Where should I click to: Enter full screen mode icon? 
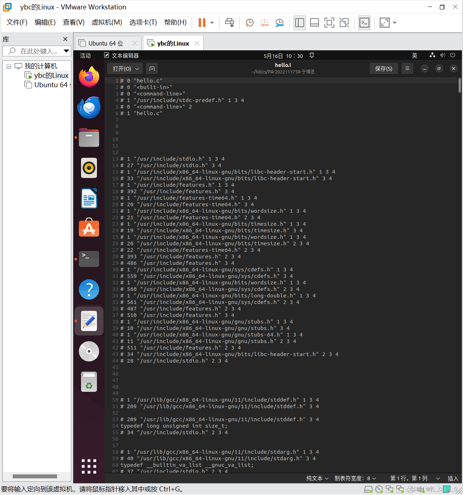[329, 22]
